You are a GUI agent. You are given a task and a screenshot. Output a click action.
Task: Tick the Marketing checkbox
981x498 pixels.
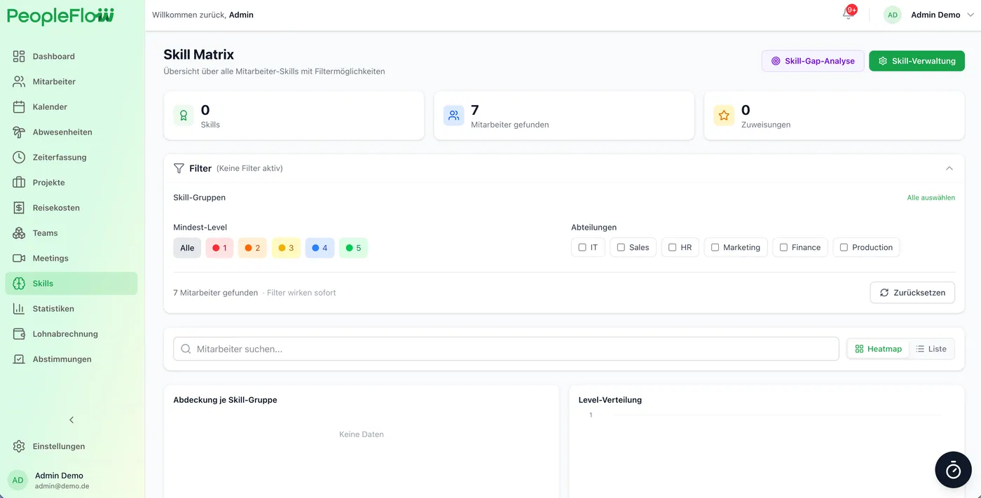point(715,247)
